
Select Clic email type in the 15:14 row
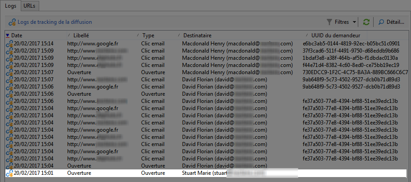pos(153,44)
